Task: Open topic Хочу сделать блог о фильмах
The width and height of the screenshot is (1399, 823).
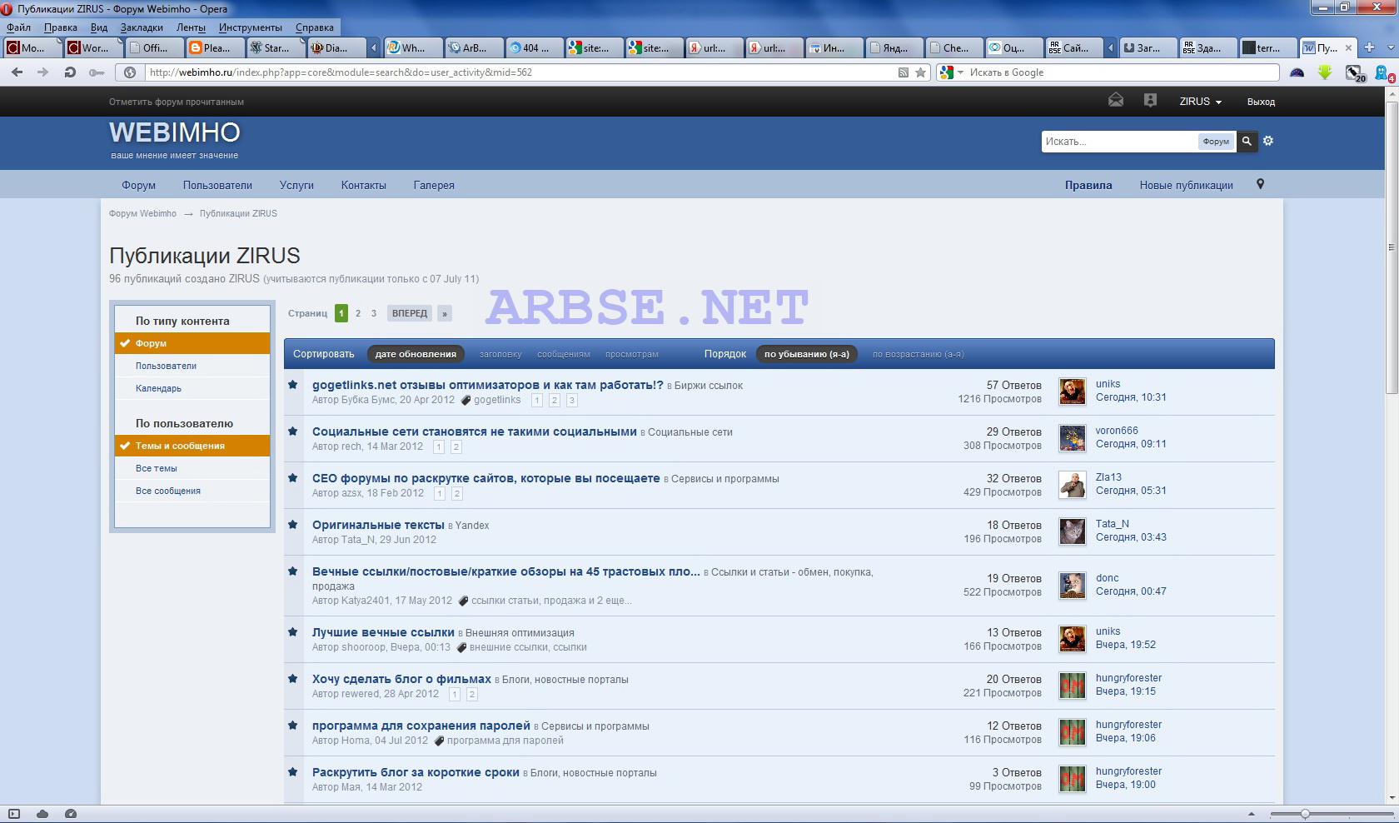Action: tap(401, 679)
